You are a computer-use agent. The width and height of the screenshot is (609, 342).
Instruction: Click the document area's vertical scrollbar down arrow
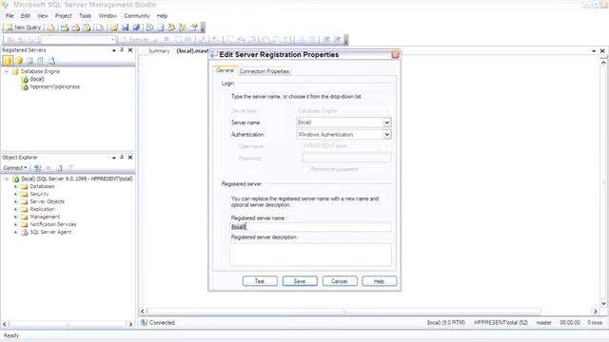pyautogui.click(x=603, y=304)
